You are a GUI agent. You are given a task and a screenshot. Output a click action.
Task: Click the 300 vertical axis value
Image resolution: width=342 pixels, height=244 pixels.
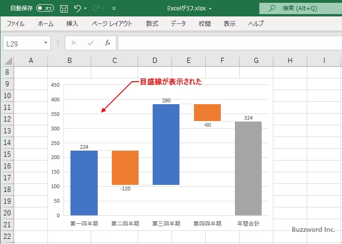pyautogui.click(x=55, y=129)
